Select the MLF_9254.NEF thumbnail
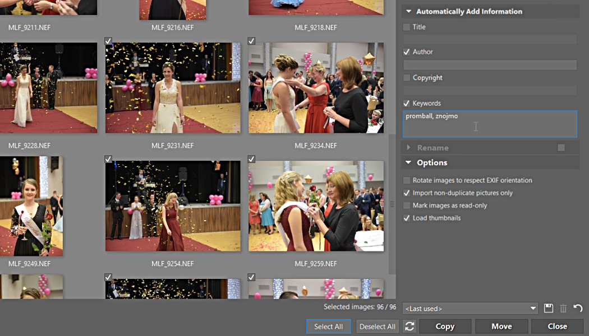Image resolution: width=589 pixels, height=336 pixels. [173, 206]
